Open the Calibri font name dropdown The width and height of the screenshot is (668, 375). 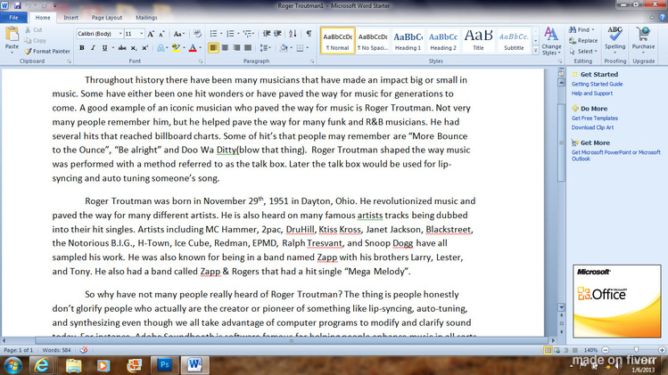point(120,34)
